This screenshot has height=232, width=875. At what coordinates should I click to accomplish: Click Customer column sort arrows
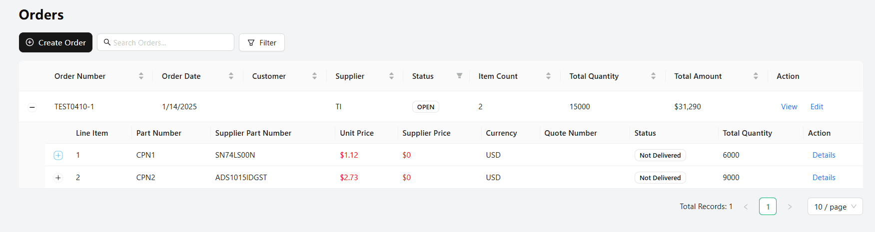(x=314, y=76)
